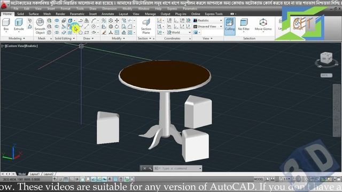Select the Line tool in Draw panel
The image size is (342, 192).
click(x=87, y=26)
